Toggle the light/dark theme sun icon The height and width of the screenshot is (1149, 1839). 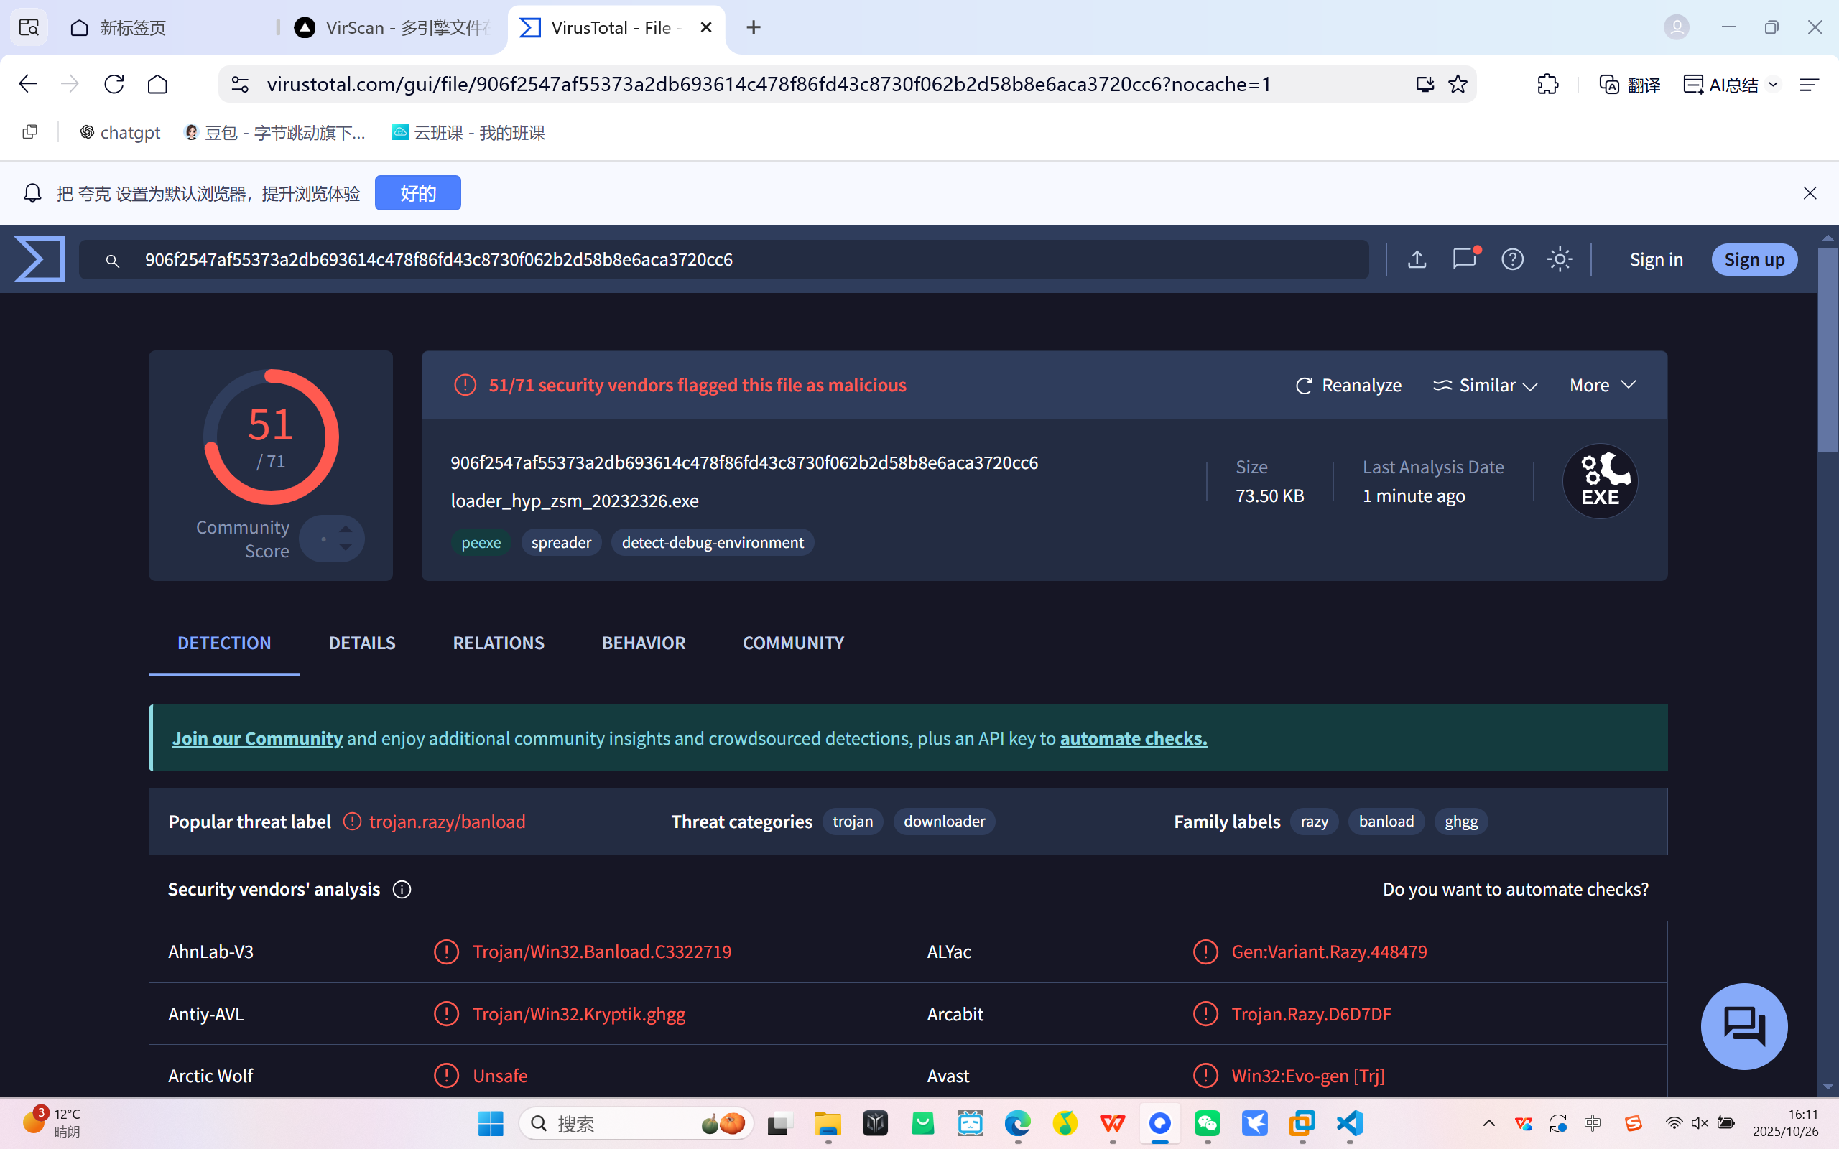1560,259
